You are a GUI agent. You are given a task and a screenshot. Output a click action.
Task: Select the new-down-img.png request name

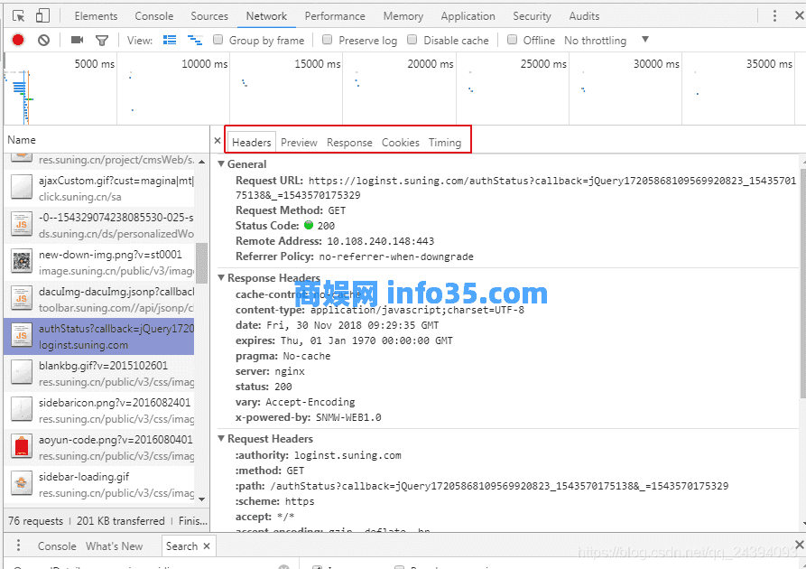[x=110, y=255]
